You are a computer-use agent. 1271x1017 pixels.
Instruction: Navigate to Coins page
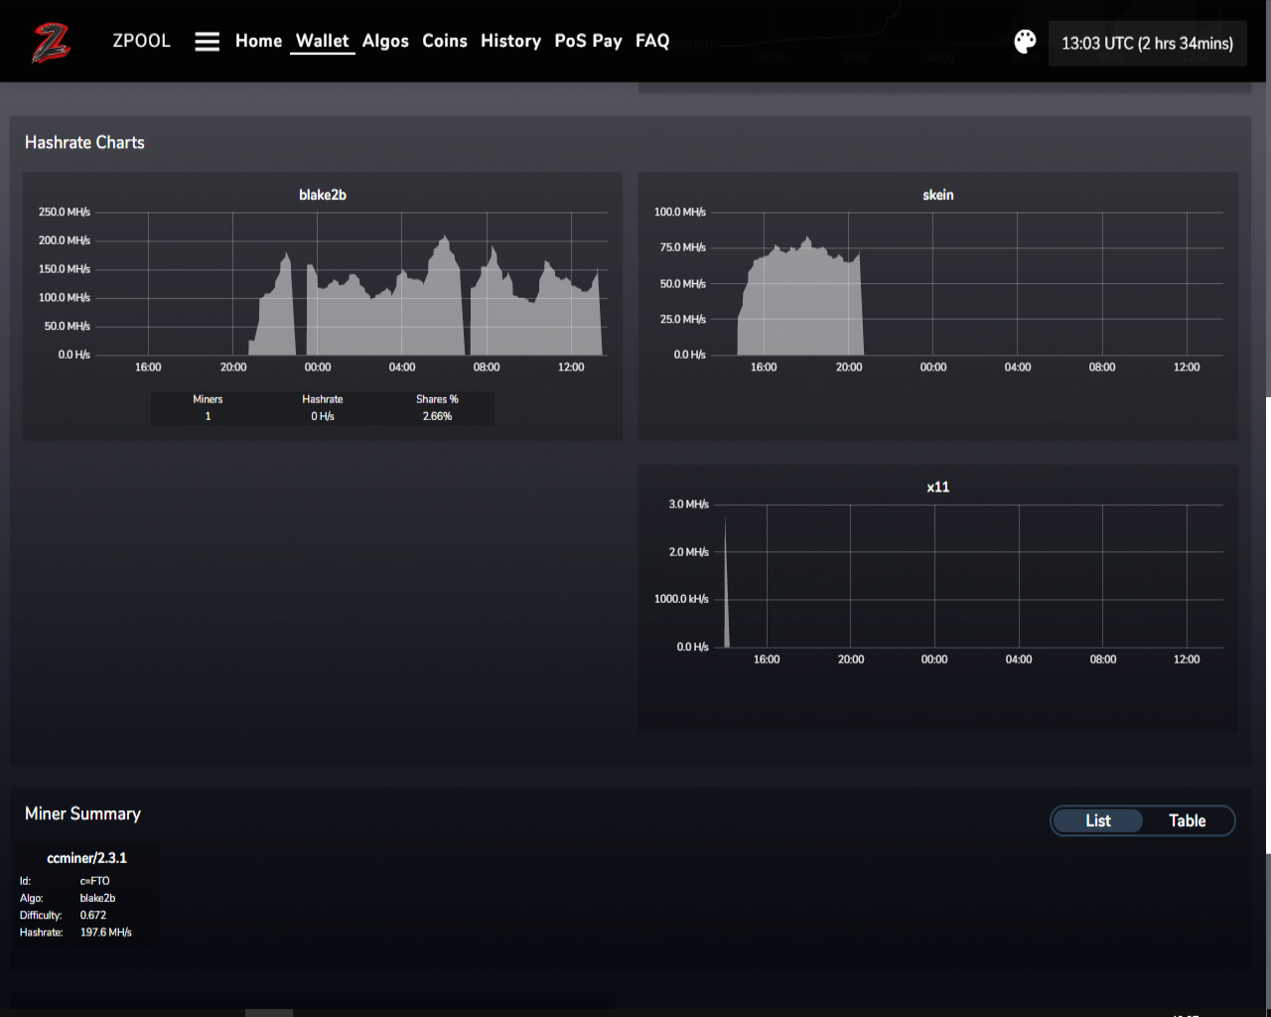(x=445, y=41)
